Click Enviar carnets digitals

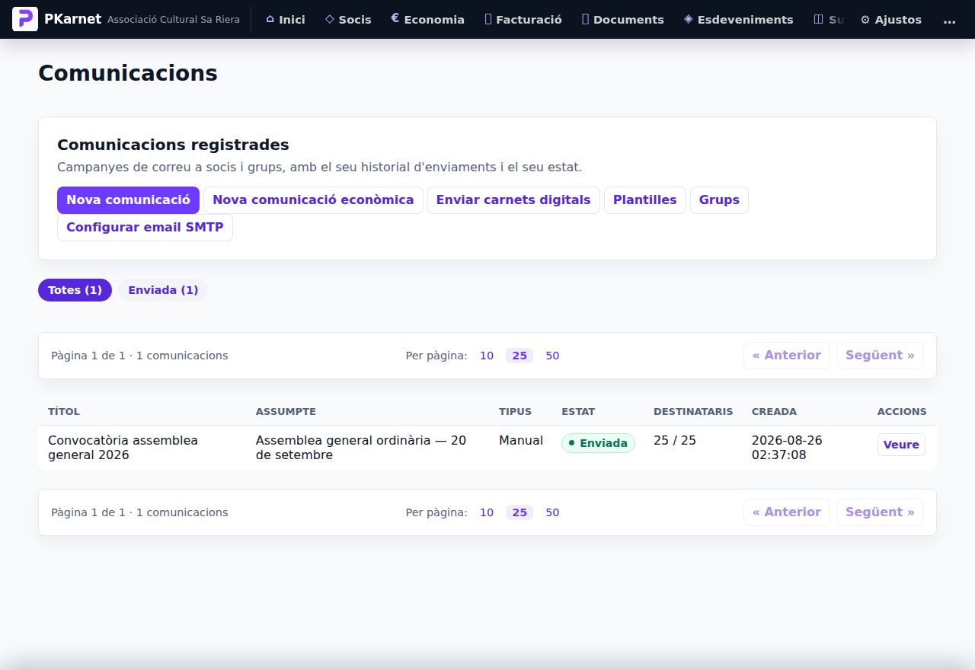[x=513, y=200]
